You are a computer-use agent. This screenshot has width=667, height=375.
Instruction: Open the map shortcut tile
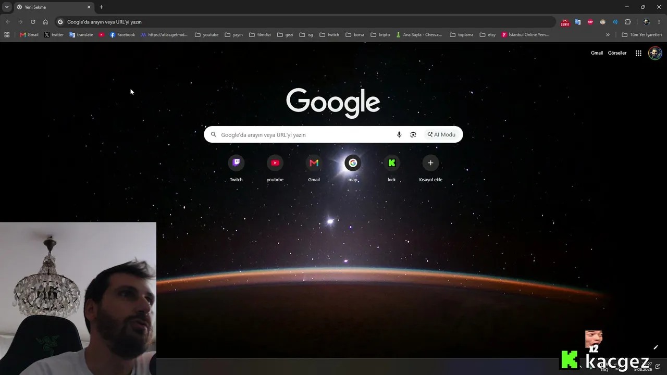[x=353, y=169]
